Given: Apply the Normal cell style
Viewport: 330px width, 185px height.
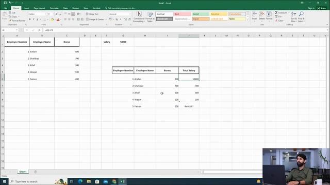Looking at the screenshot, I should 164,14.
